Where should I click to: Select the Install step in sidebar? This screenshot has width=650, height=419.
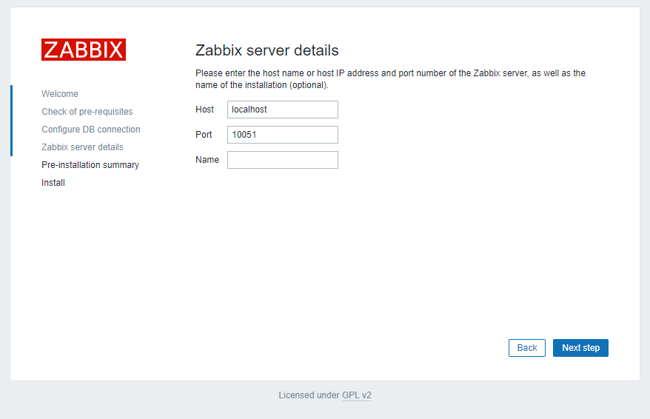coord(53,183)
